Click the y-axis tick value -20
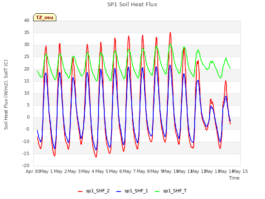This screenshot has width=265, height=199. pos(26,165)
